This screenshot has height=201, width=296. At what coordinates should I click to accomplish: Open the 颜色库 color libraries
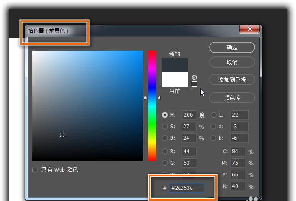tap(232, 98)
